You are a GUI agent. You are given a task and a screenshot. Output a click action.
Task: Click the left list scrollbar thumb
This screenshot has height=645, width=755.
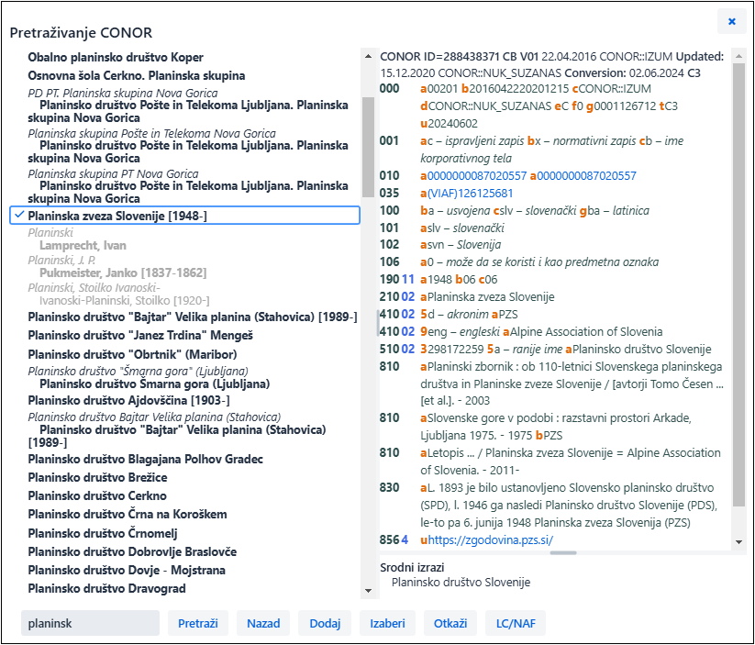click(369, 147)
